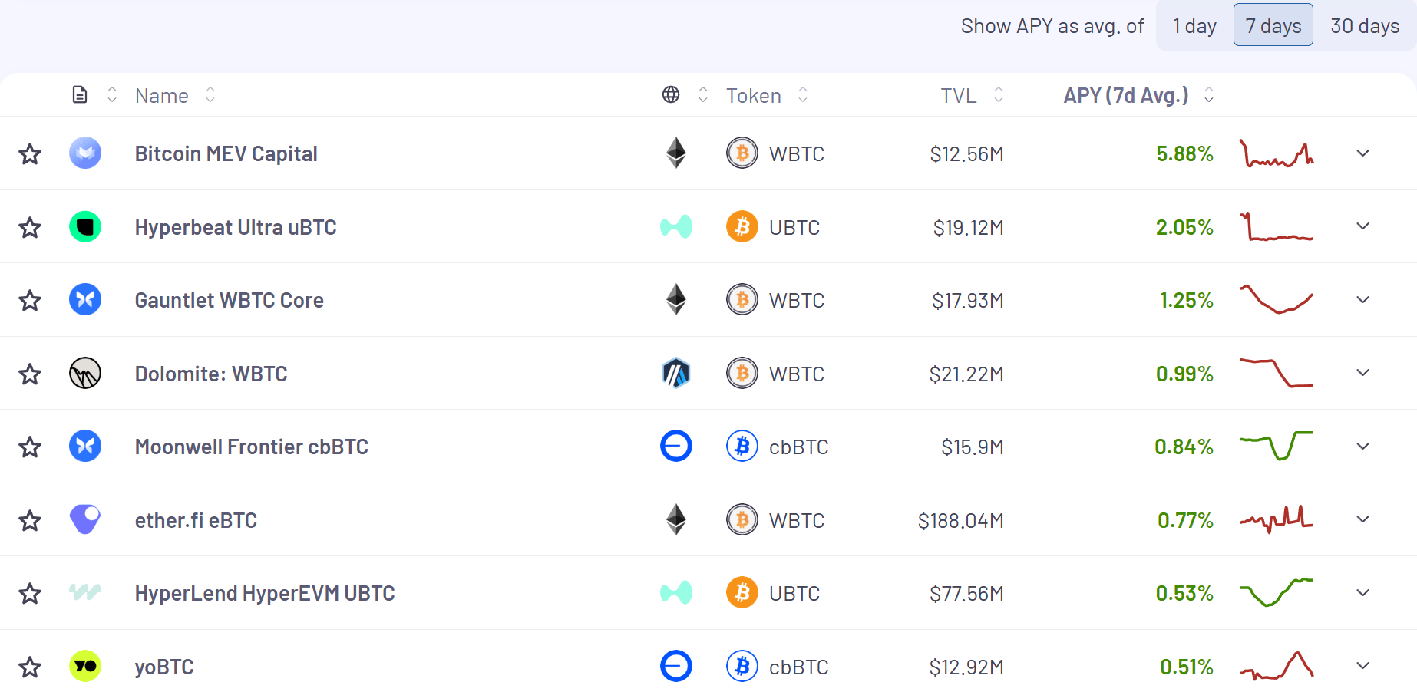
Task: Click Base chain icon in yoBTC row
Action: coord(676,666)
